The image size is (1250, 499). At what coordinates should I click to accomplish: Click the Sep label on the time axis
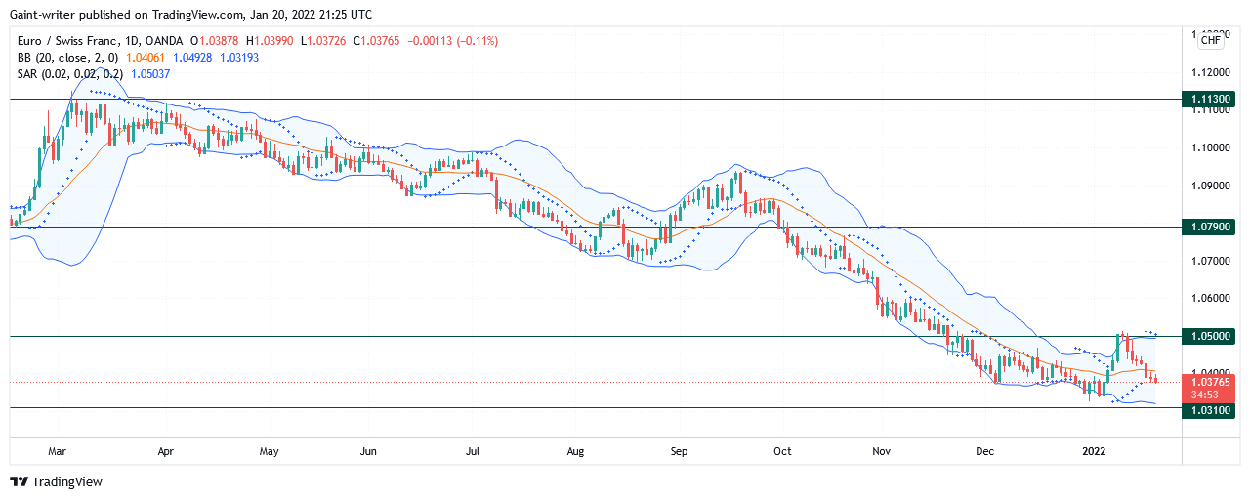(680, 452)
